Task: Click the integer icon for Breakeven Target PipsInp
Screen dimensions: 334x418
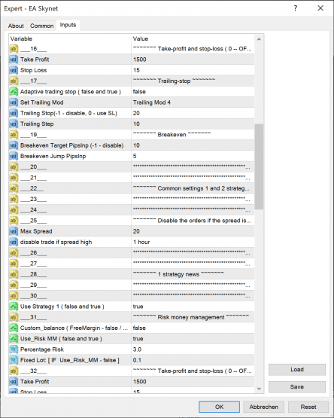Action: (14, 145)
